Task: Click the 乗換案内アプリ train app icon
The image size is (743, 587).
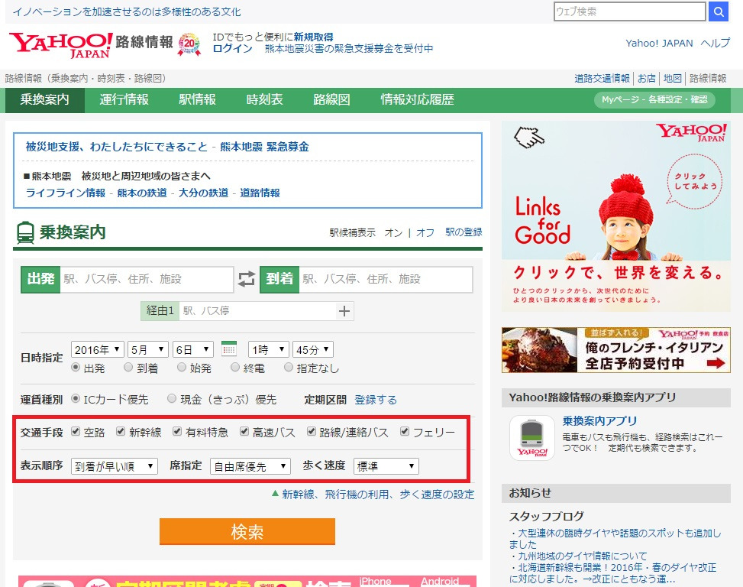Action: (x=531, y=438)
